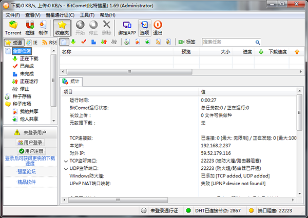Select 正在下载 in the task tree

pyautogui.click(x=28, y=58)
